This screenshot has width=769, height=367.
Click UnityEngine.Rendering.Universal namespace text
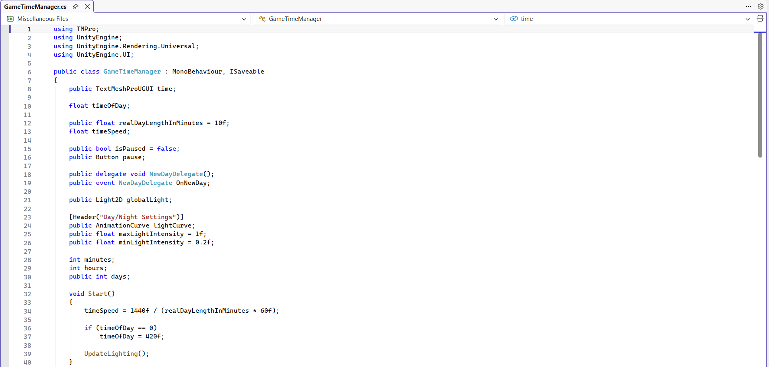tap(136, 46)
